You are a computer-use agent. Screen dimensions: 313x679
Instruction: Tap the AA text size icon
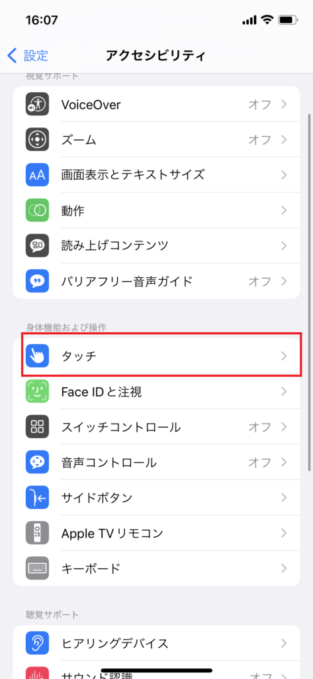point(37,175)
